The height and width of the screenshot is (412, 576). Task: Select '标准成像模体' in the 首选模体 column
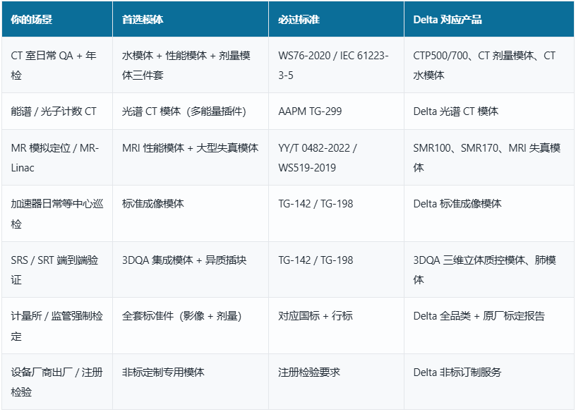(191, 214)
